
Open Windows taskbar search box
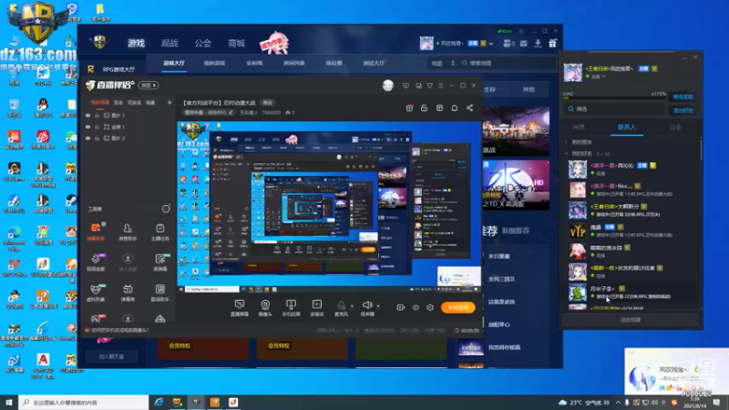pyautogui.click(x=84, y=402)
